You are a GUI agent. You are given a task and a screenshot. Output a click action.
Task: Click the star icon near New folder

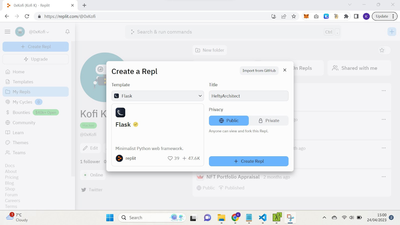pos(382,50)
